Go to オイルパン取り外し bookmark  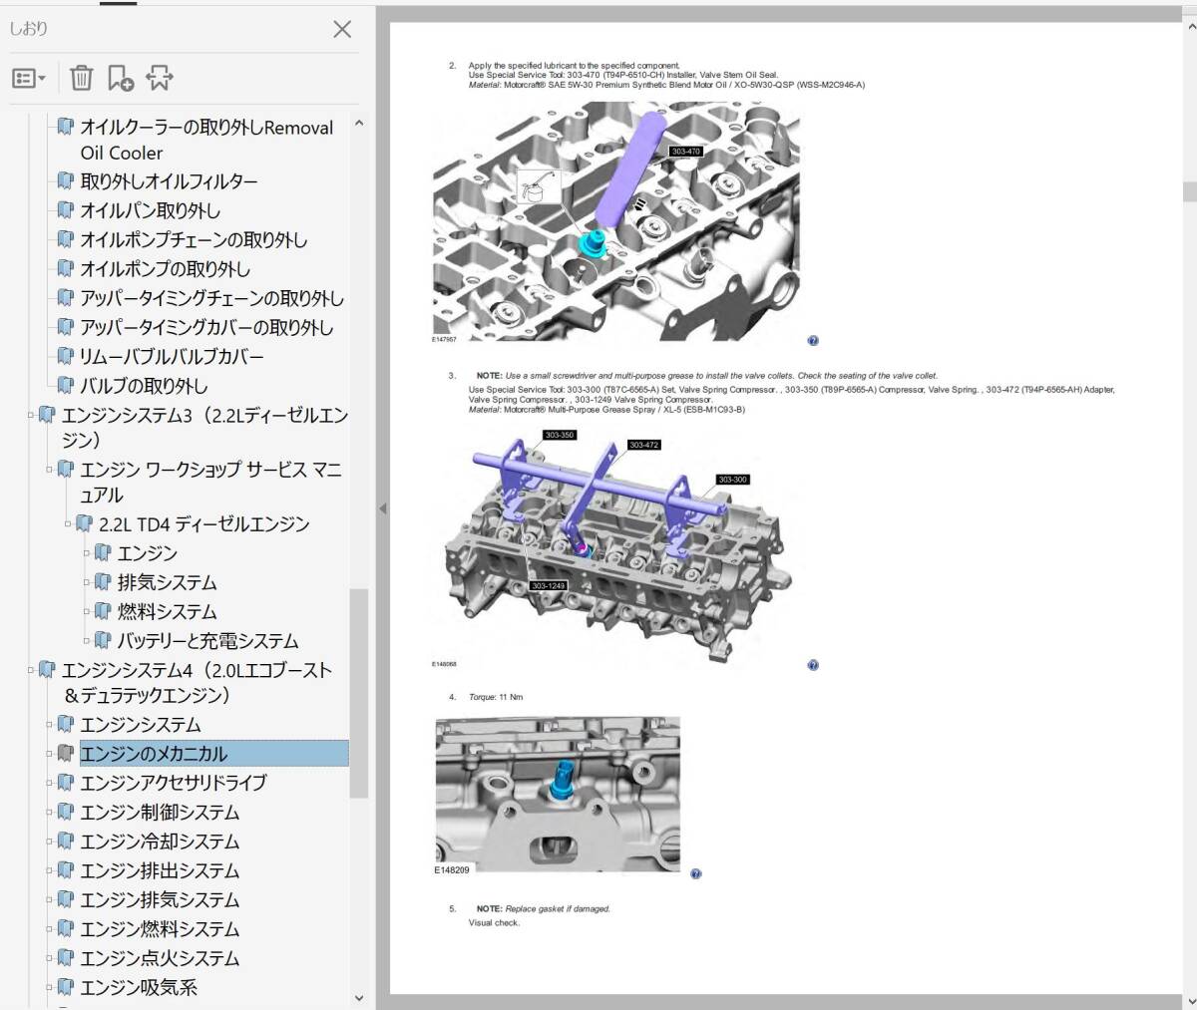tap(150, 210)
